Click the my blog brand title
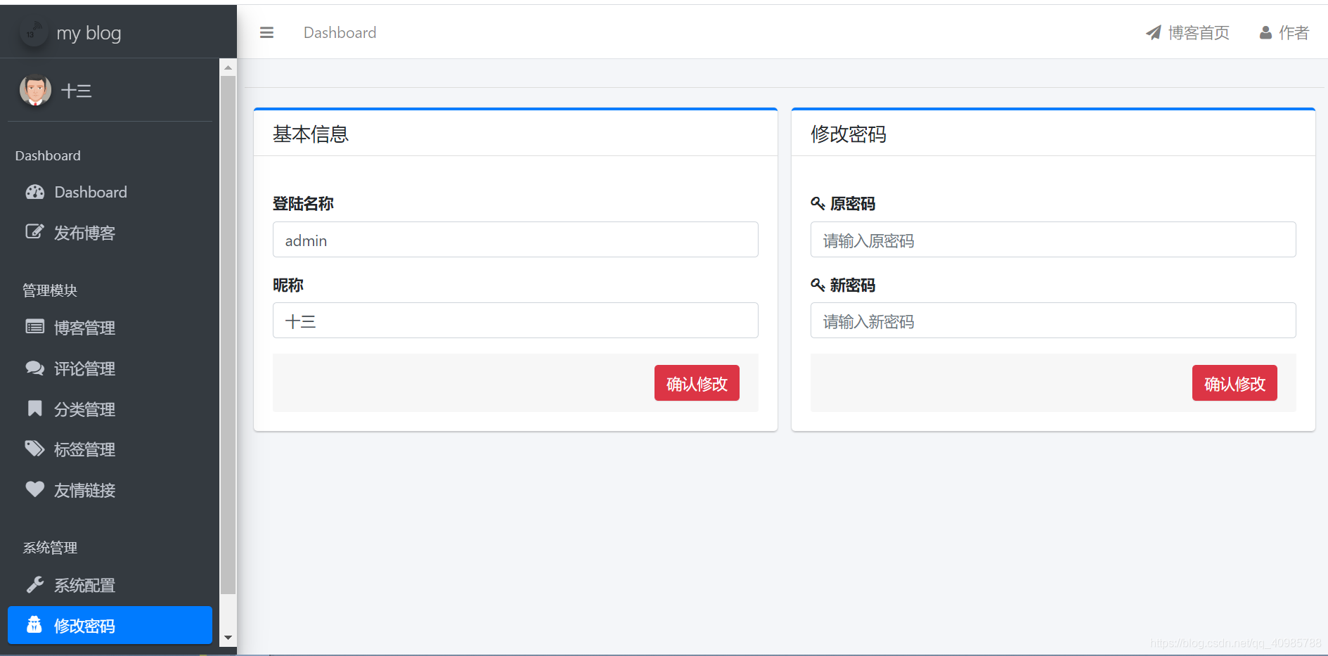Image resolution: width=1328 pixels, height=656 pixels. click(89, 33)
